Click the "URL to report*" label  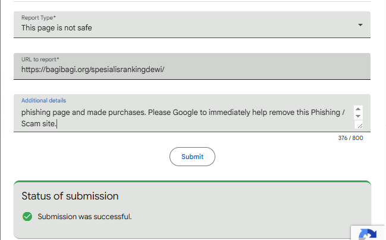click(x=40, y=60)
